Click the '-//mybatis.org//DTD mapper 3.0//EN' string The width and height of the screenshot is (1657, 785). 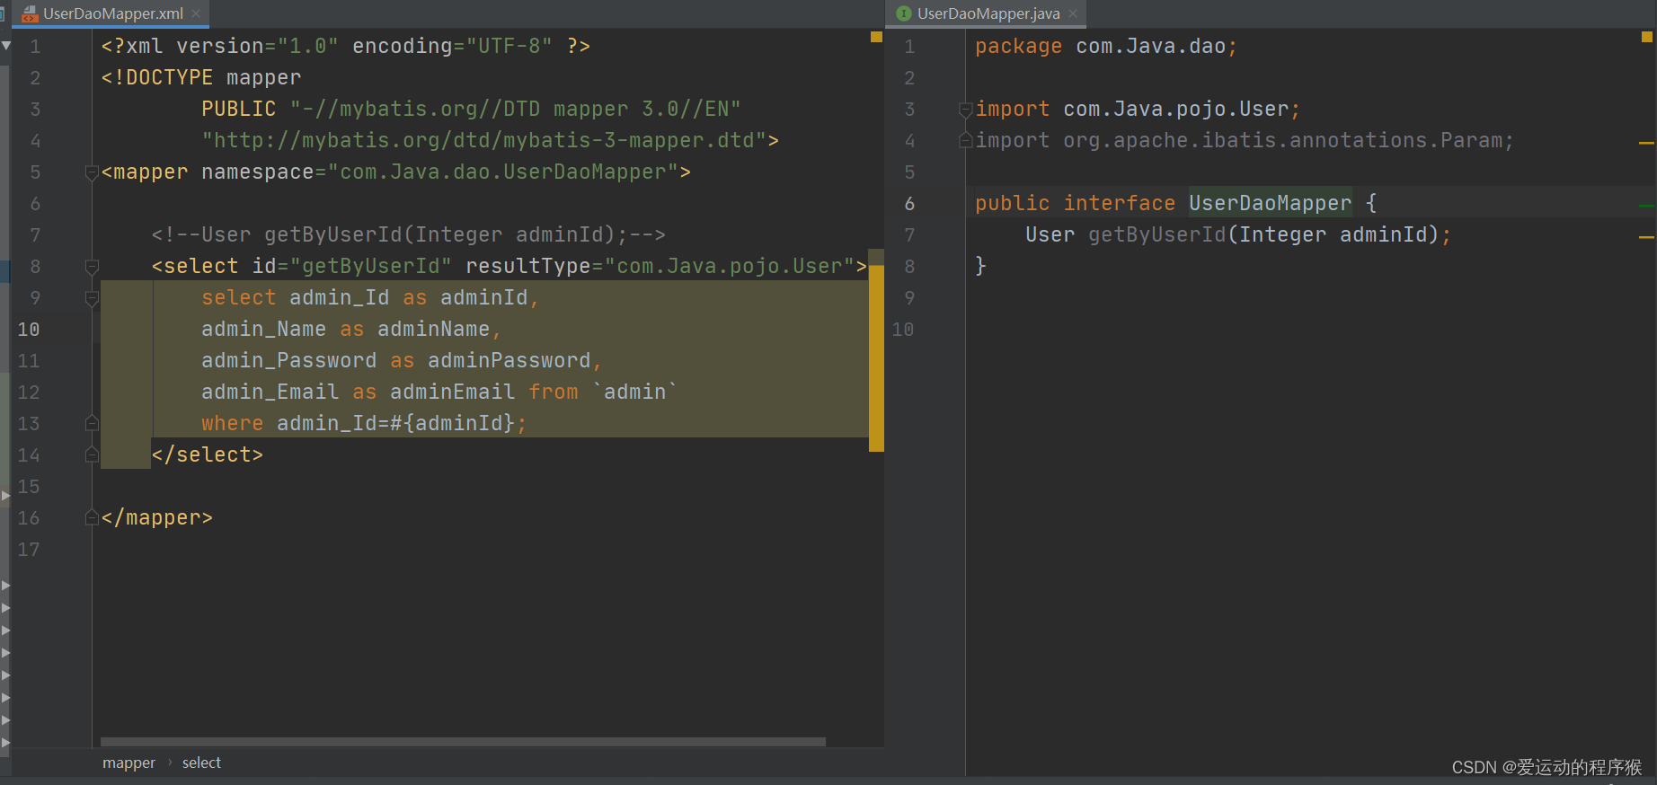(515, 110)
